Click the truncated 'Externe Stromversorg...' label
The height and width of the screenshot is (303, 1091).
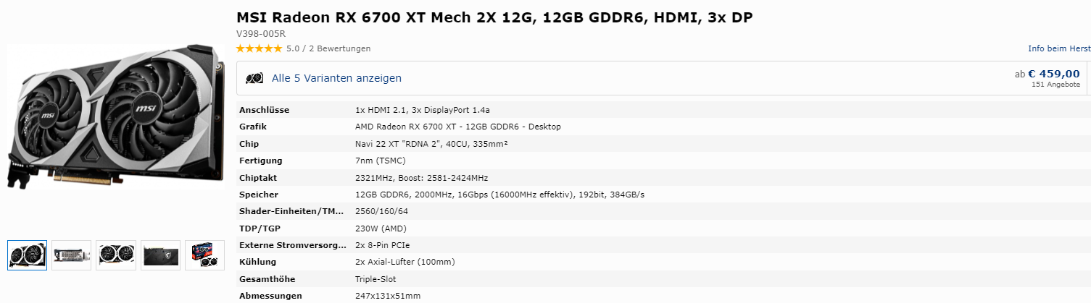click(292, 245)
